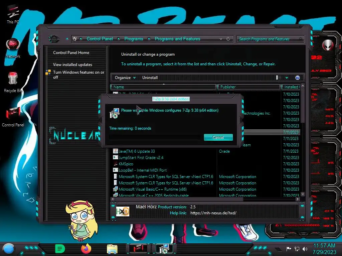Click the HxD icon in details pane
The image size is (342, 256).
tap(123, 211)
